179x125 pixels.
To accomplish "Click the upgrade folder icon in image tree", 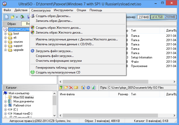I will [x=10, y=50].
